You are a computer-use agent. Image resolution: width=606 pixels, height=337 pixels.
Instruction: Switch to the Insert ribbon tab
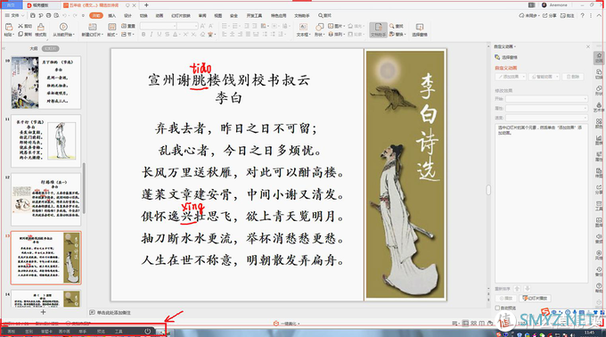pyautogui.click(x=112, y=15)
